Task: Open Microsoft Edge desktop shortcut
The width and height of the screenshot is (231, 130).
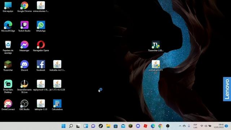Action: pyautogui.click(x=8, y=26)
